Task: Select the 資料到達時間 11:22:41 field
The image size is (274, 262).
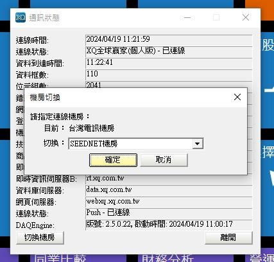Action: pyautogui.click(x=169, y=63)
